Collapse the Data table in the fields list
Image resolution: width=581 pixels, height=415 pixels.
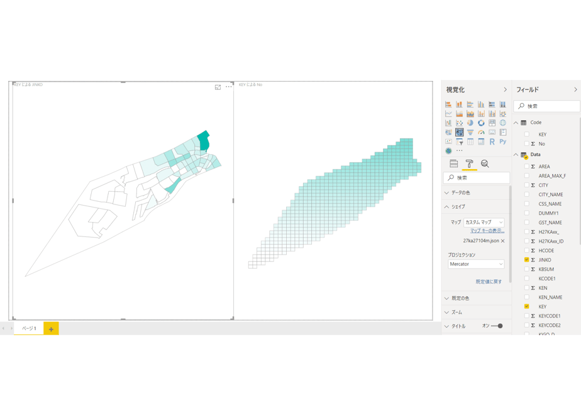point(516,155)
